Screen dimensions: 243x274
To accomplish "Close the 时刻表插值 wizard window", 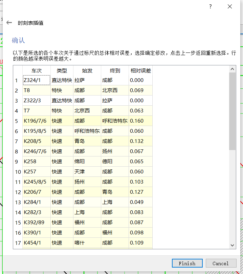I will tap(230, 6).
